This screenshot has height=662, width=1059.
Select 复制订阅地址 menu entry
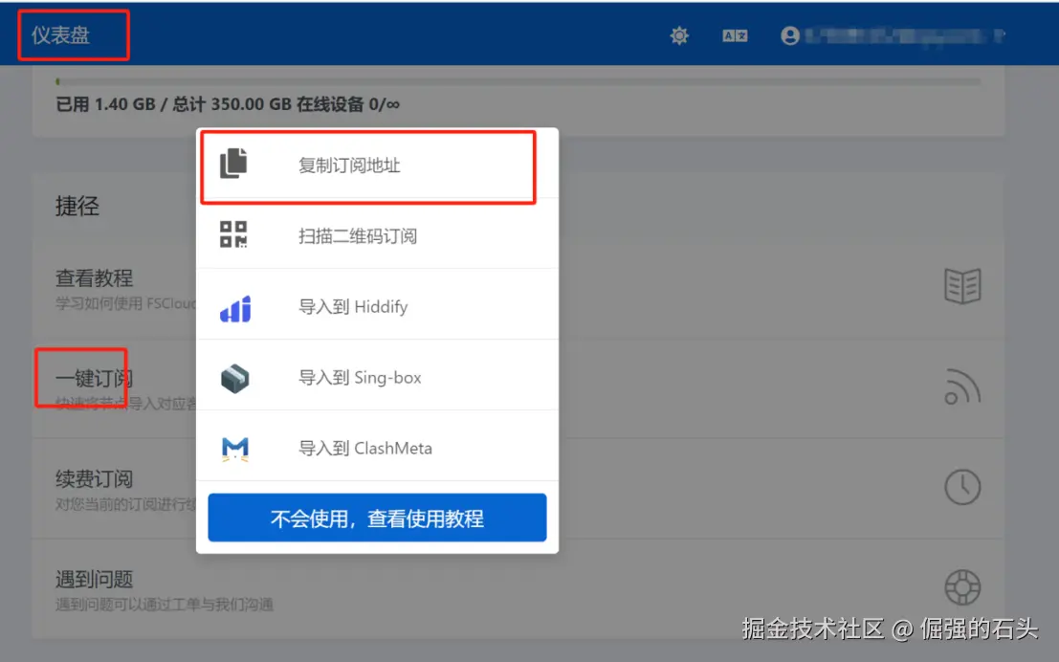coord(378,165)
